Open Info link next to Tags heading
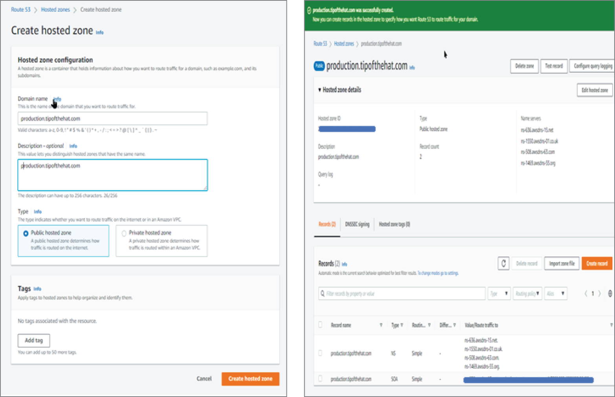Screen dimensions: 615x397 [x=37, y=289]
